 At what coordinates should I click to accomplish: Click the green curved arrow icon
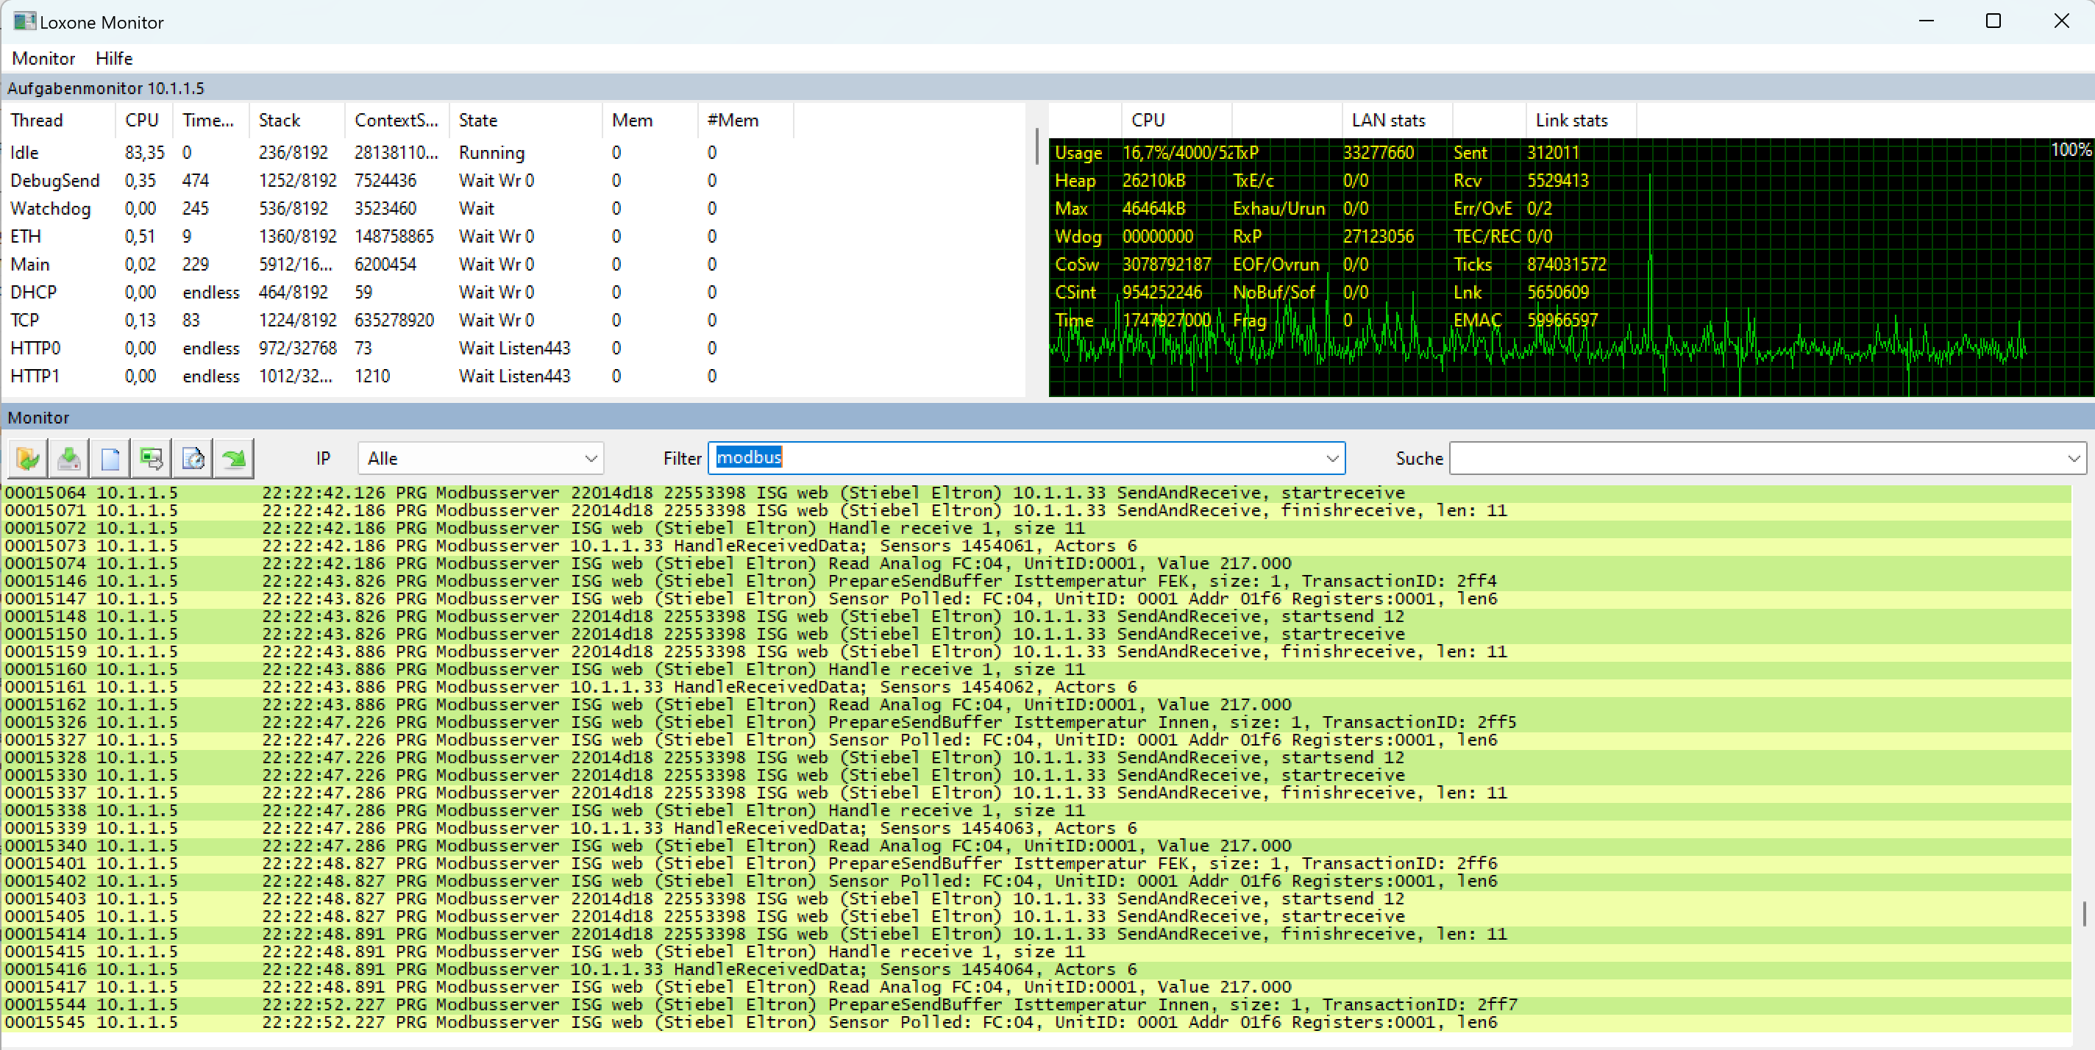tap(234, 458)
